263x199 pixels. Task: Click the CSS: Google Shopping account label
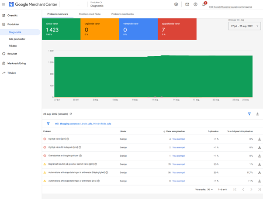[231, 7]
